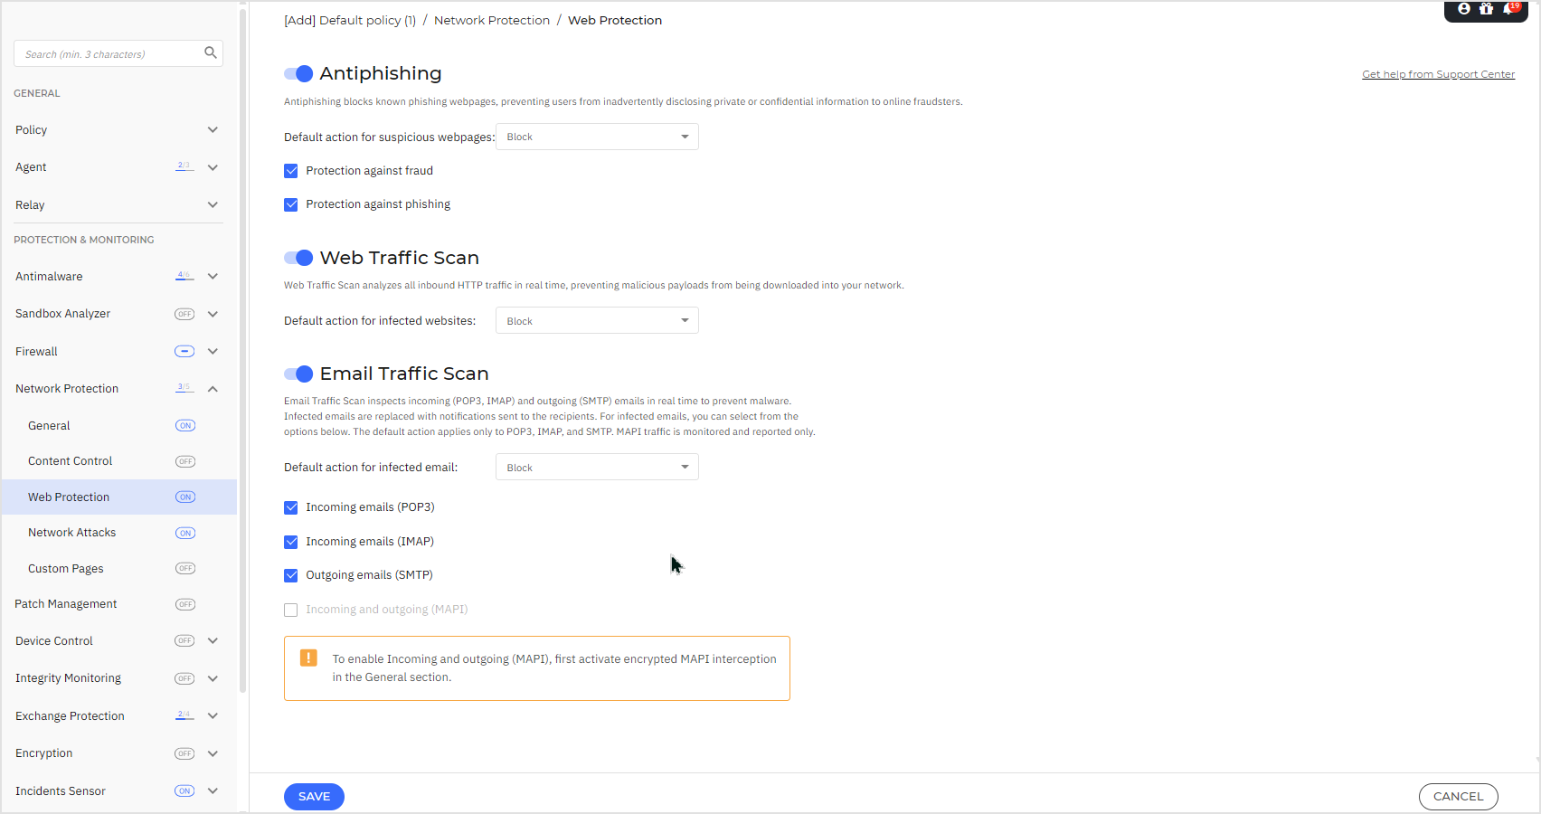1541x814 pixels.
Task: Click the partial status badge next to Firewall
Action: pos(184,351)
